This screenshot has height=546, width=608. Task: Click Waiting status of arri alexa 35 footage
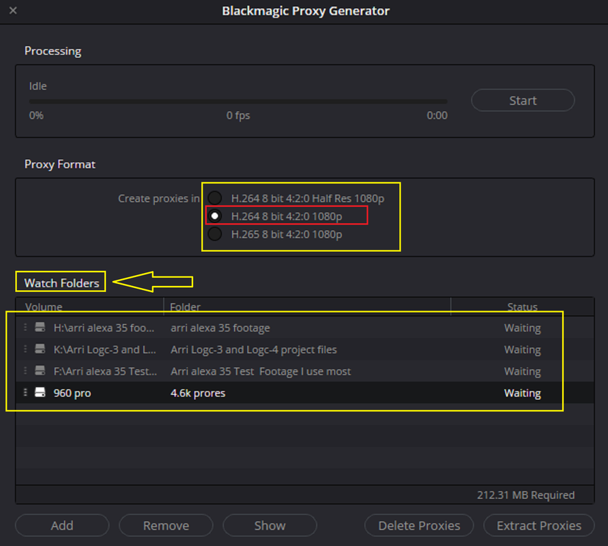[x=522, y=328]
